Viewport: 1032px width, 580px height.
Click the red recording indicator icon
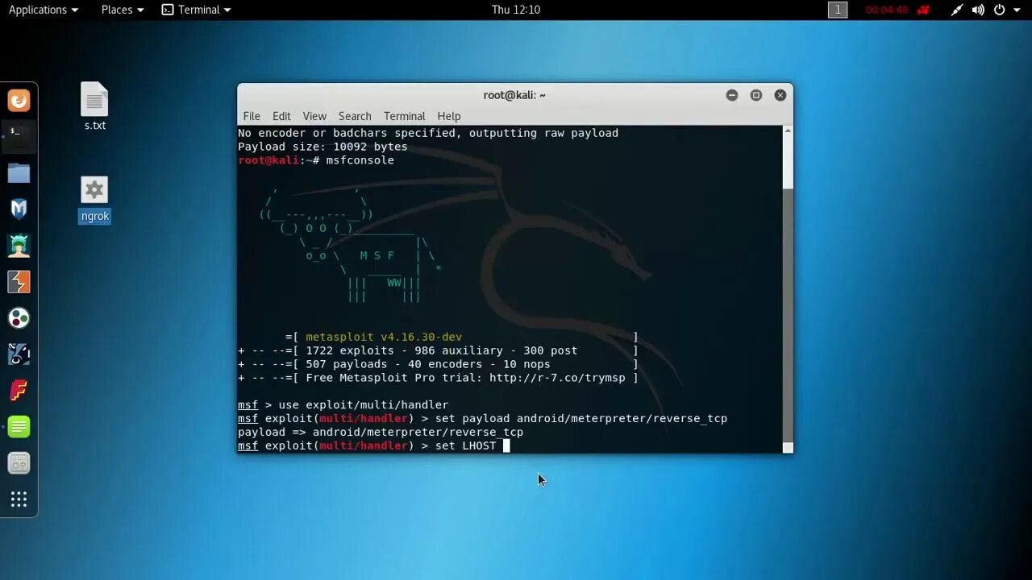coord(924,10)
